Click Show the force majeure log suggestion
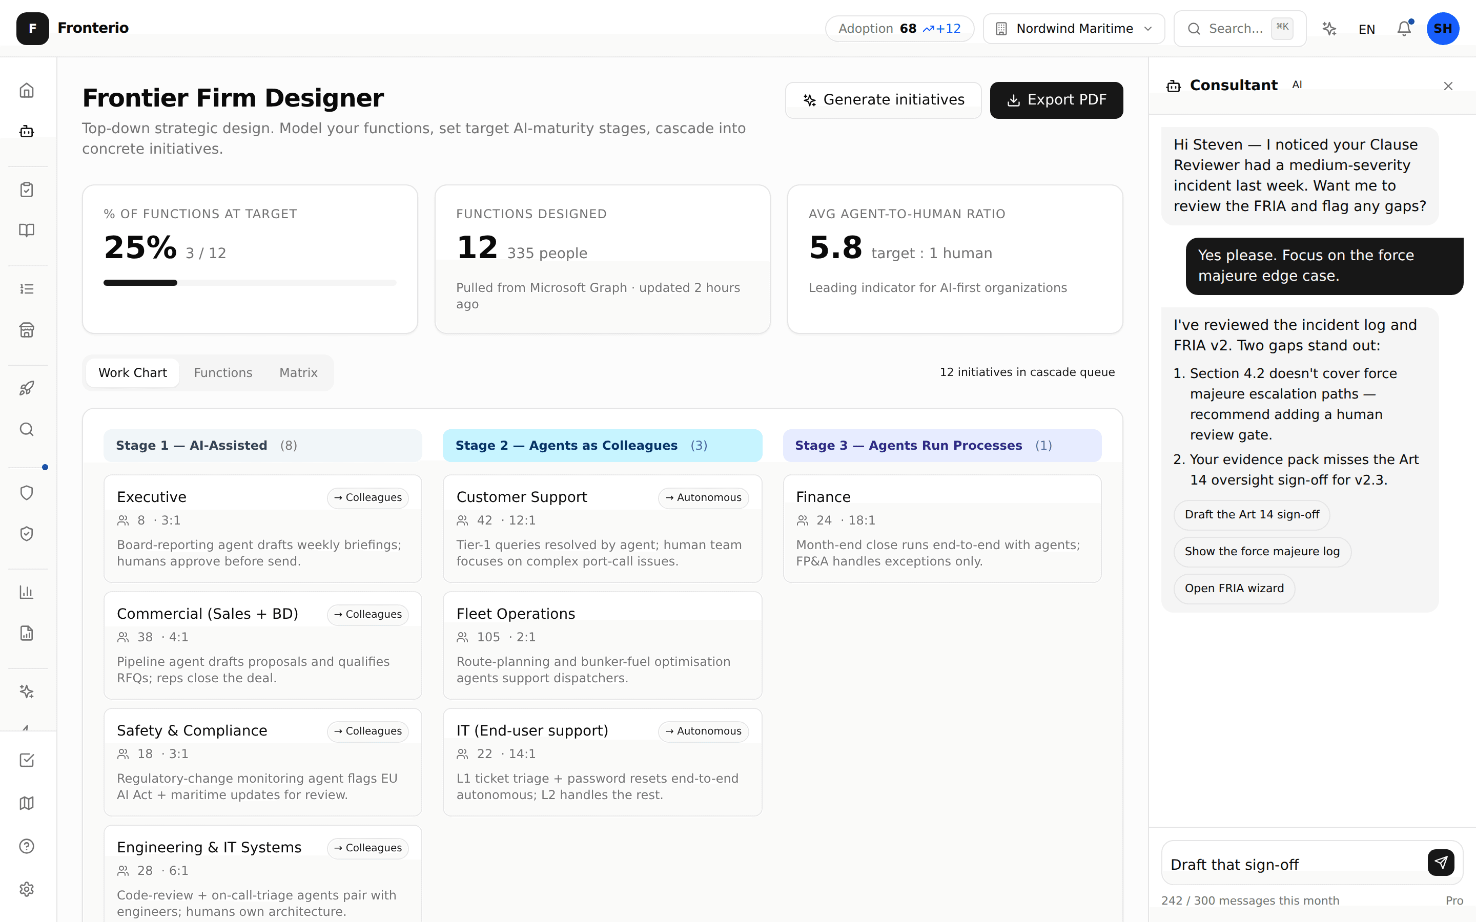This screenshot has height=922, width=1476. (x=1262, y=552)
